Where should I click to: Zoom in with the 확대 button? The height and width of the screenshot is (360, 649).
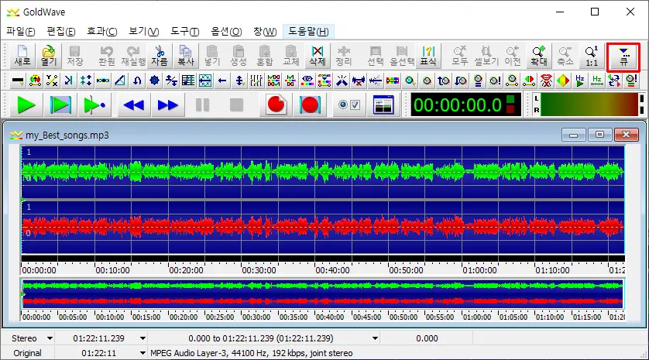click(539, 56)
